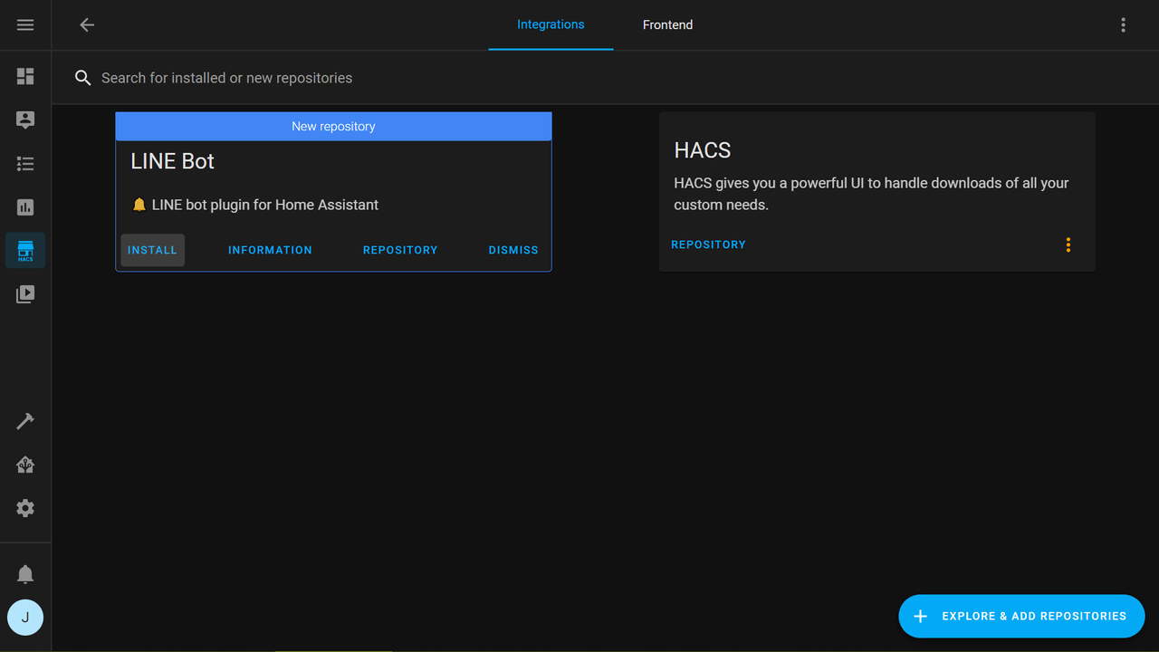1159x652 pixels.
Task: Open the Logbook list icon in sidebar
Action: 25,164
